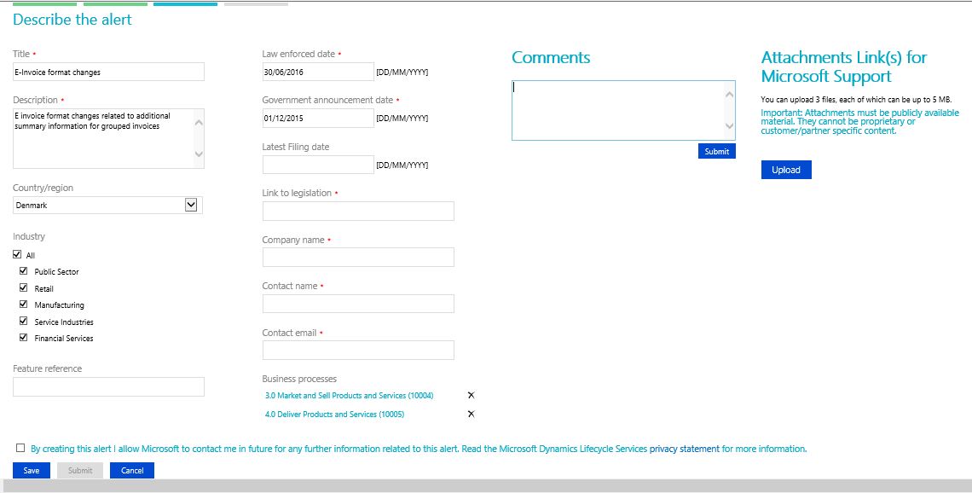Uncheck the Public Sector checkbox
Image resolution: width=972 pixels, height=493 pixels.
pyautogui.click(x=25, y=270)
